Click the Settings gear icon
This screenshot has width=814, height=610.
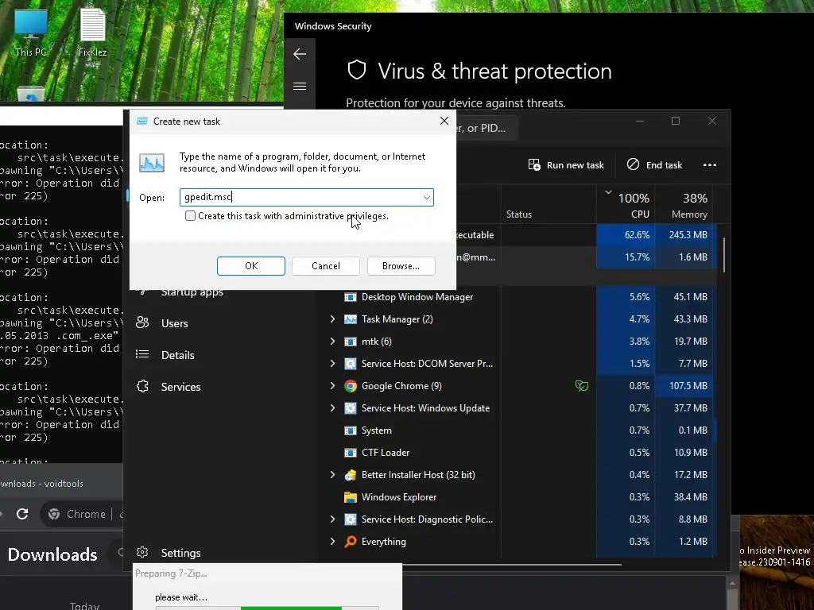142,553
